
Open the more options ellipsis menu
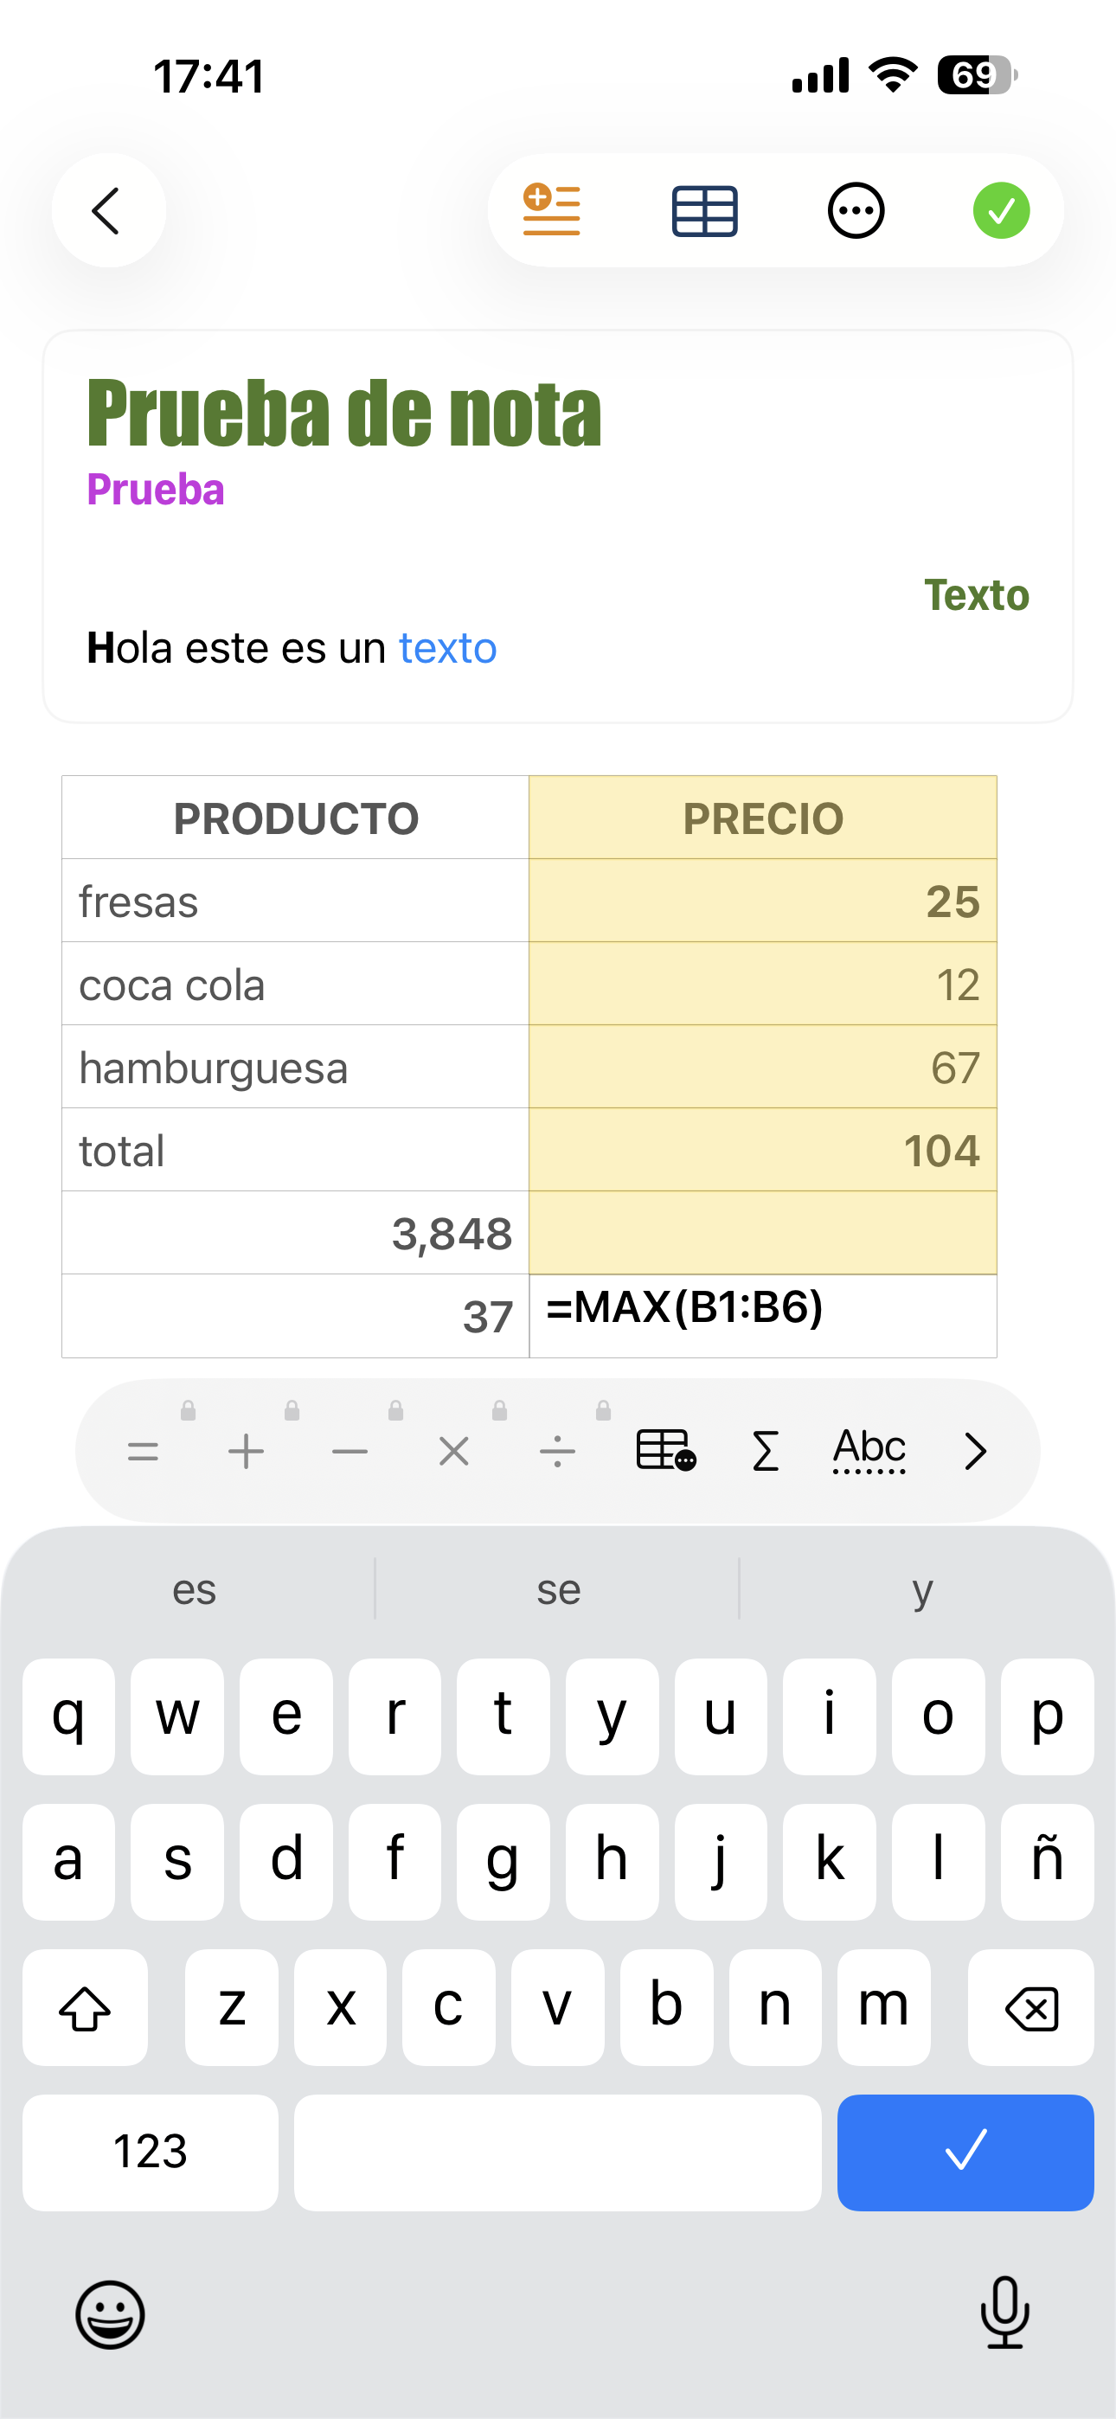tap(855, 210)
